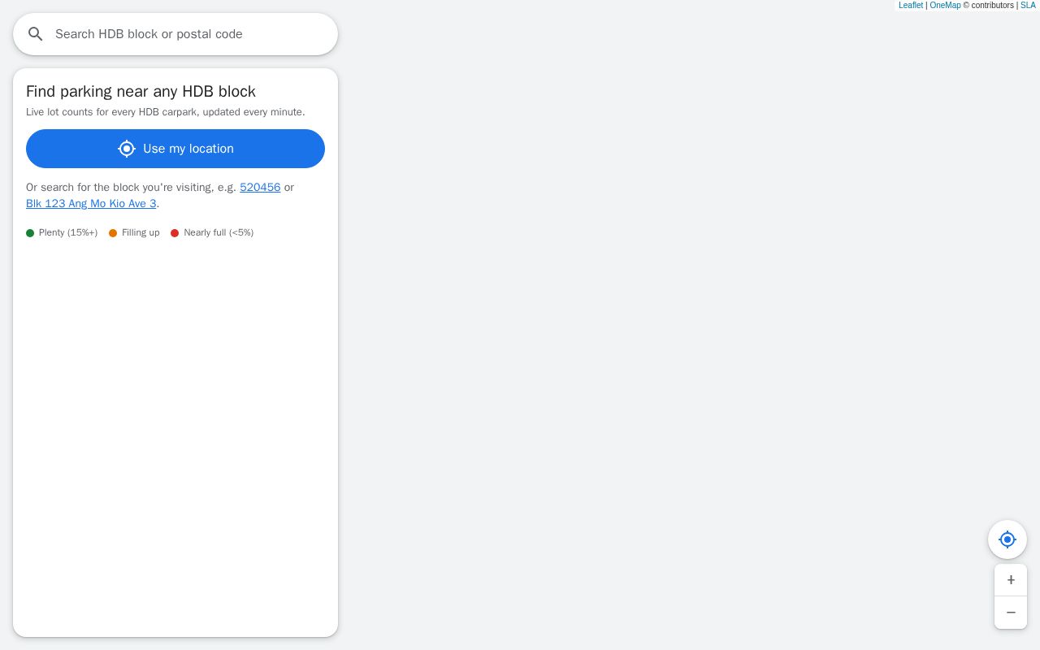Image resolution: width=1040 pixels, height=650 pixels.
Task: Click the green Plenty legend dot
Action: click(x=30, y=233)
